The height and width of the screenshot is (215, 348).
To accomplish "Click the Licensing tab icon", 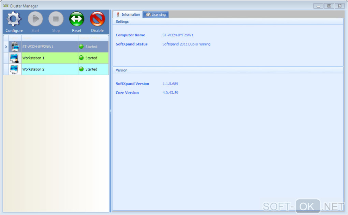I will point(148,14).
